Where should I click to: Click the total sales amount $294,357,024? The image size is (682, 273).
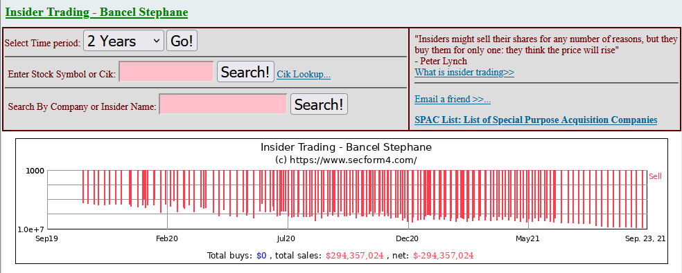coord(354,256)
